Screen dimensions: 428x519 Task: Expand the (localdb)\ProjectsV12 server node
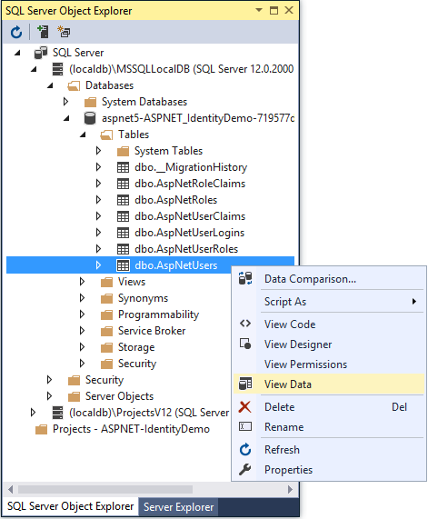click(33, 413)
